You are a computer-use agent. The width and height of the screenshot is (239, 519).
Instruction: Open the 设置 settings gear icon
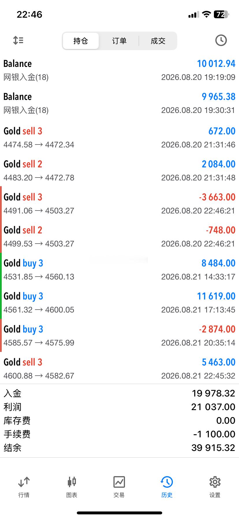point(215,482)
